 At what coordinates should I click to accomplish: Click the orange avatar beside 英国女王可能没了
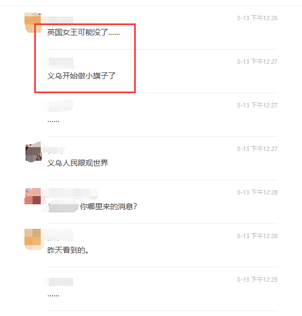[x=33, y=22]
